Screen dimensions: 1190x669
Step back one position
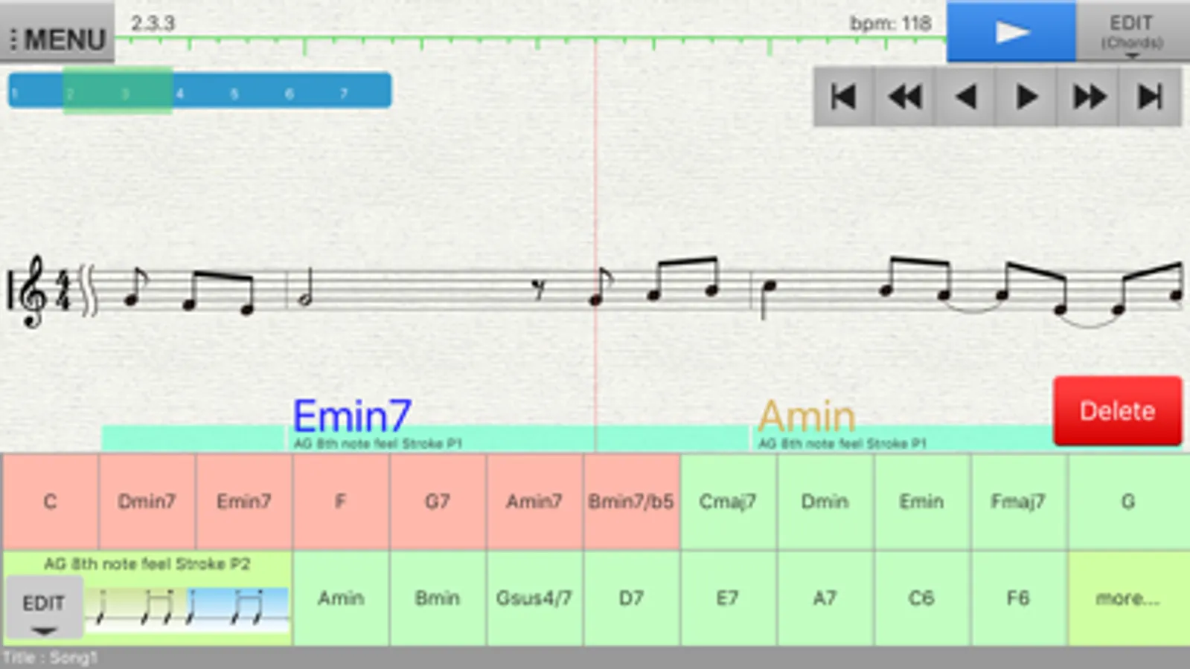click(965, 97)
